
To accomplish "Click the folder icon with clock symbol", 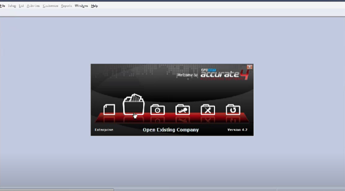I will click(x=157, y=110).
